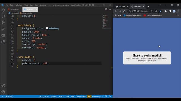Image resolution: width=181 pixels, height=101 pixels.
Task: Open the cssgradient bookmark link
Action: point(133,15)
